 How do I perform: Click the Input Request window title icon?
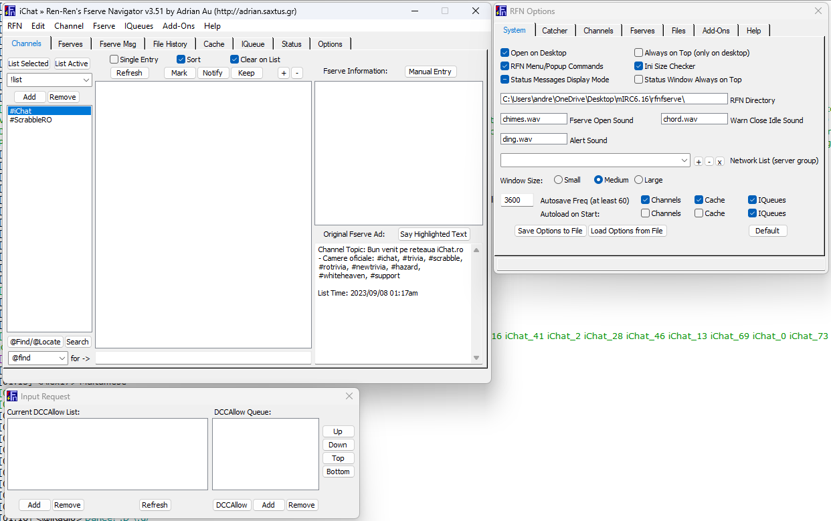(x=12, y=397)
